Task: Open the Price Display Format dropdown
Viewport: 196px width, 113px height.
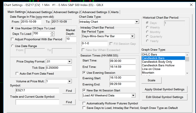Action: click(x=69, y=61)
